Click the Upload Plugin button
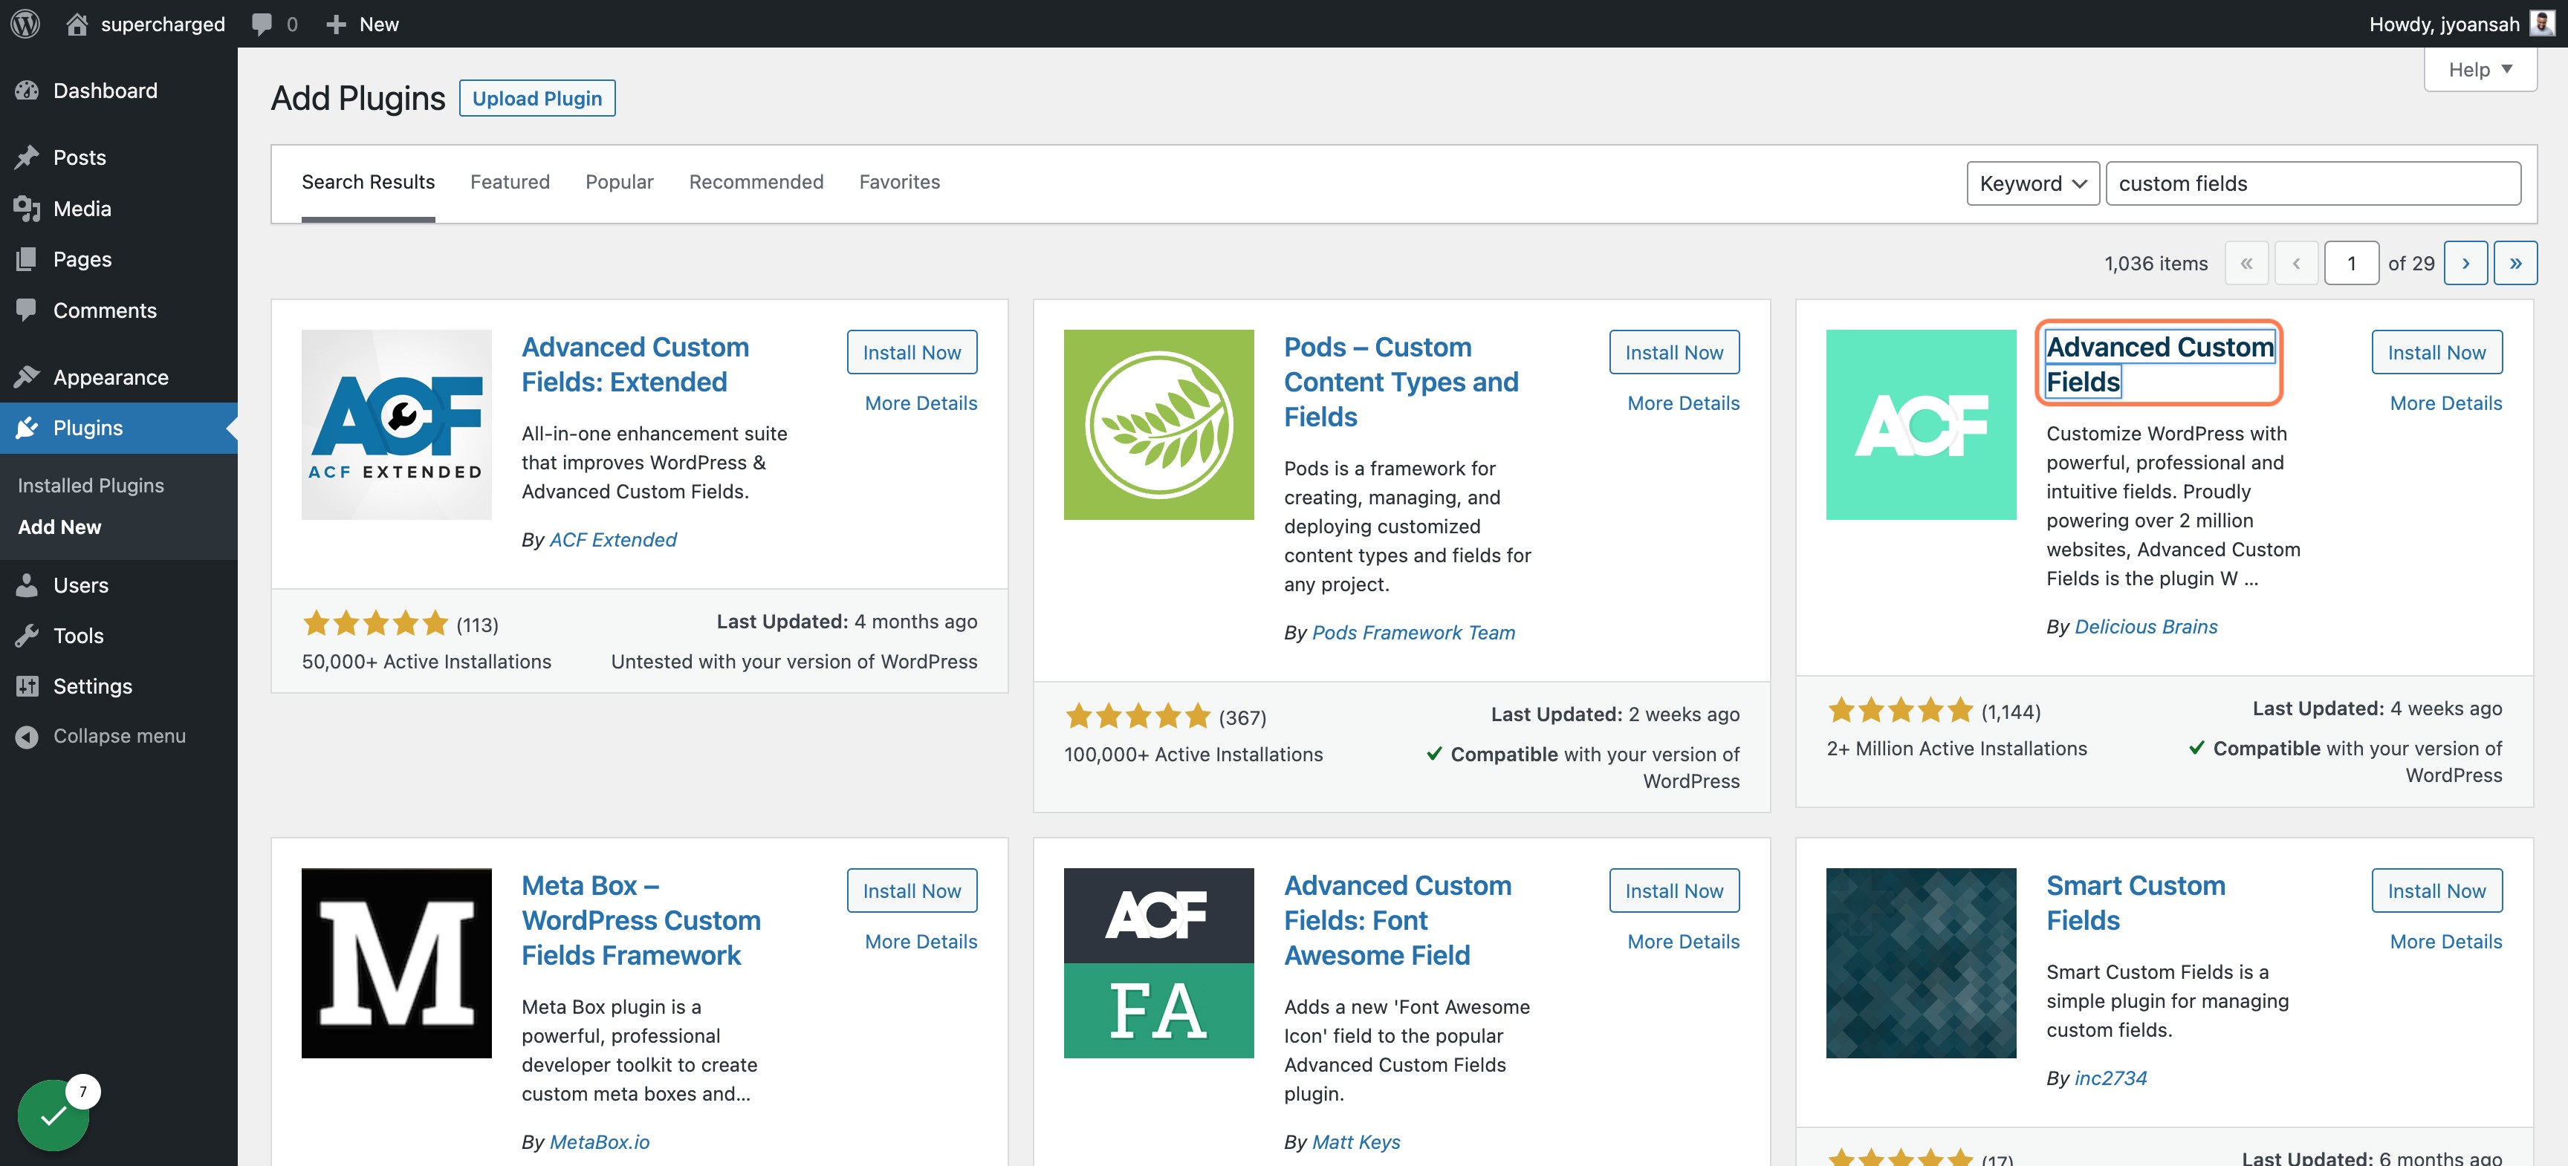This screenshot has height=1166, width=2568. point(536,98)
